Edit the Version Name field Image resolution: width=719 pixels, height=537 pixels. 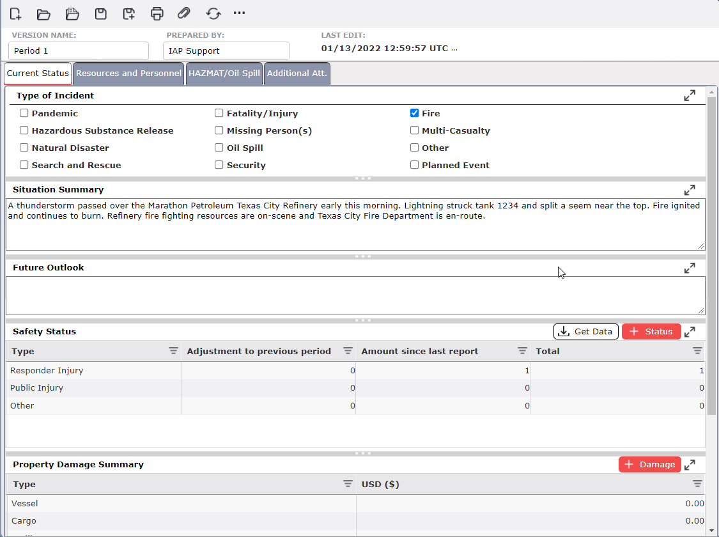[78, 51]
